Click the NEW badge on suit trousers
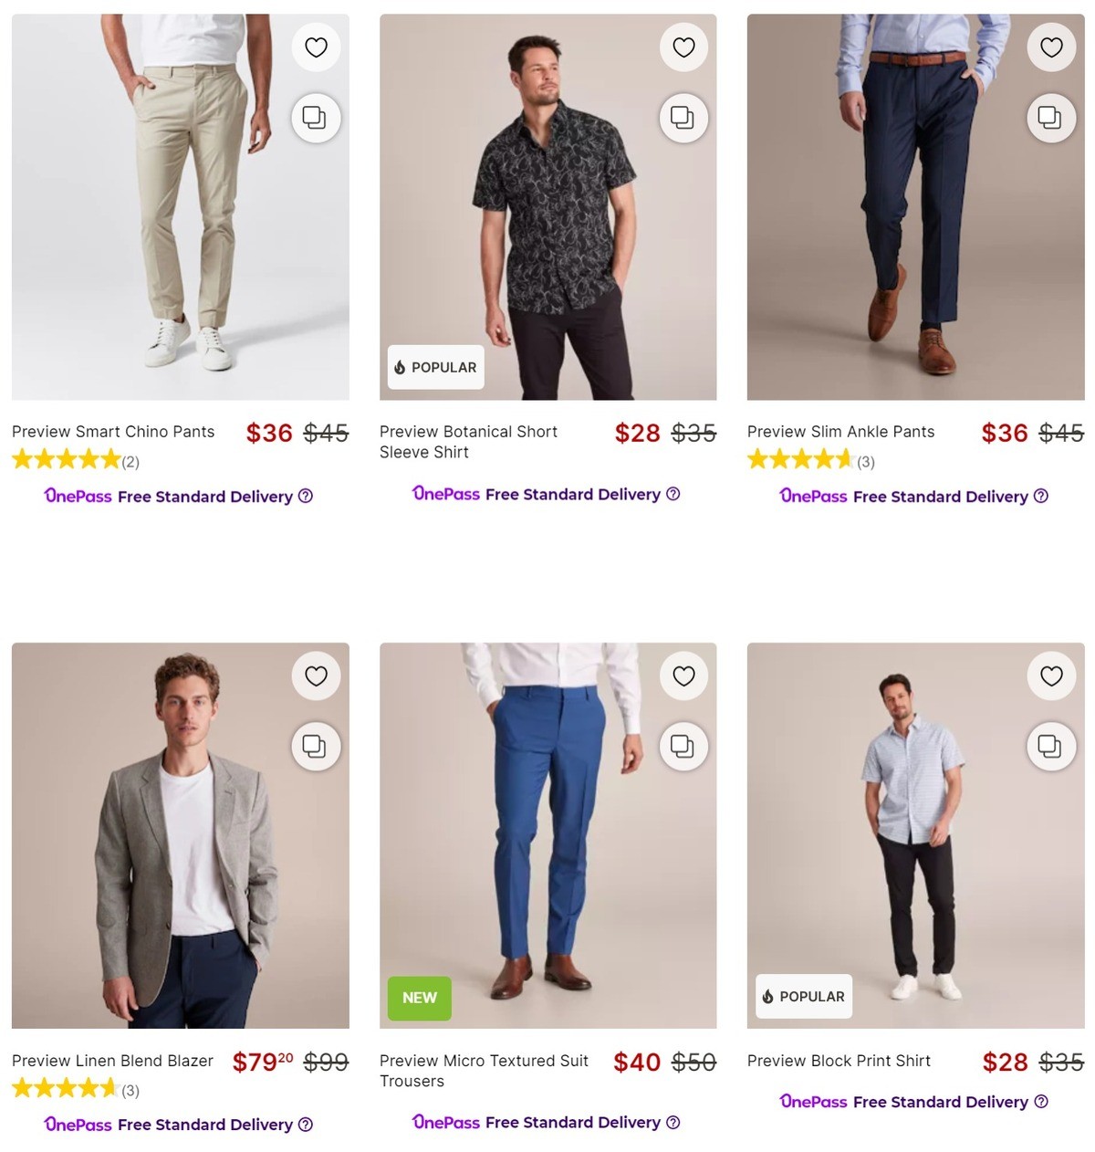The image size is (1095, 1152). point(419,998)
